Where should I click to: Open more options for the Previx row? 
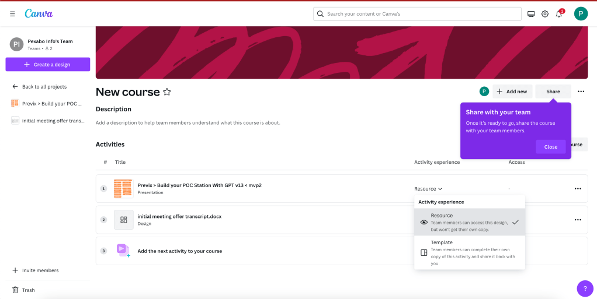click(x=578, y=189)
